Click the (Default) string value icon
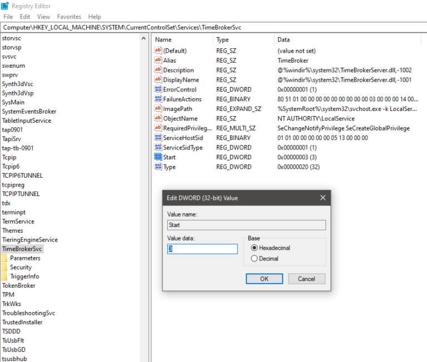 tap(158, 51)
